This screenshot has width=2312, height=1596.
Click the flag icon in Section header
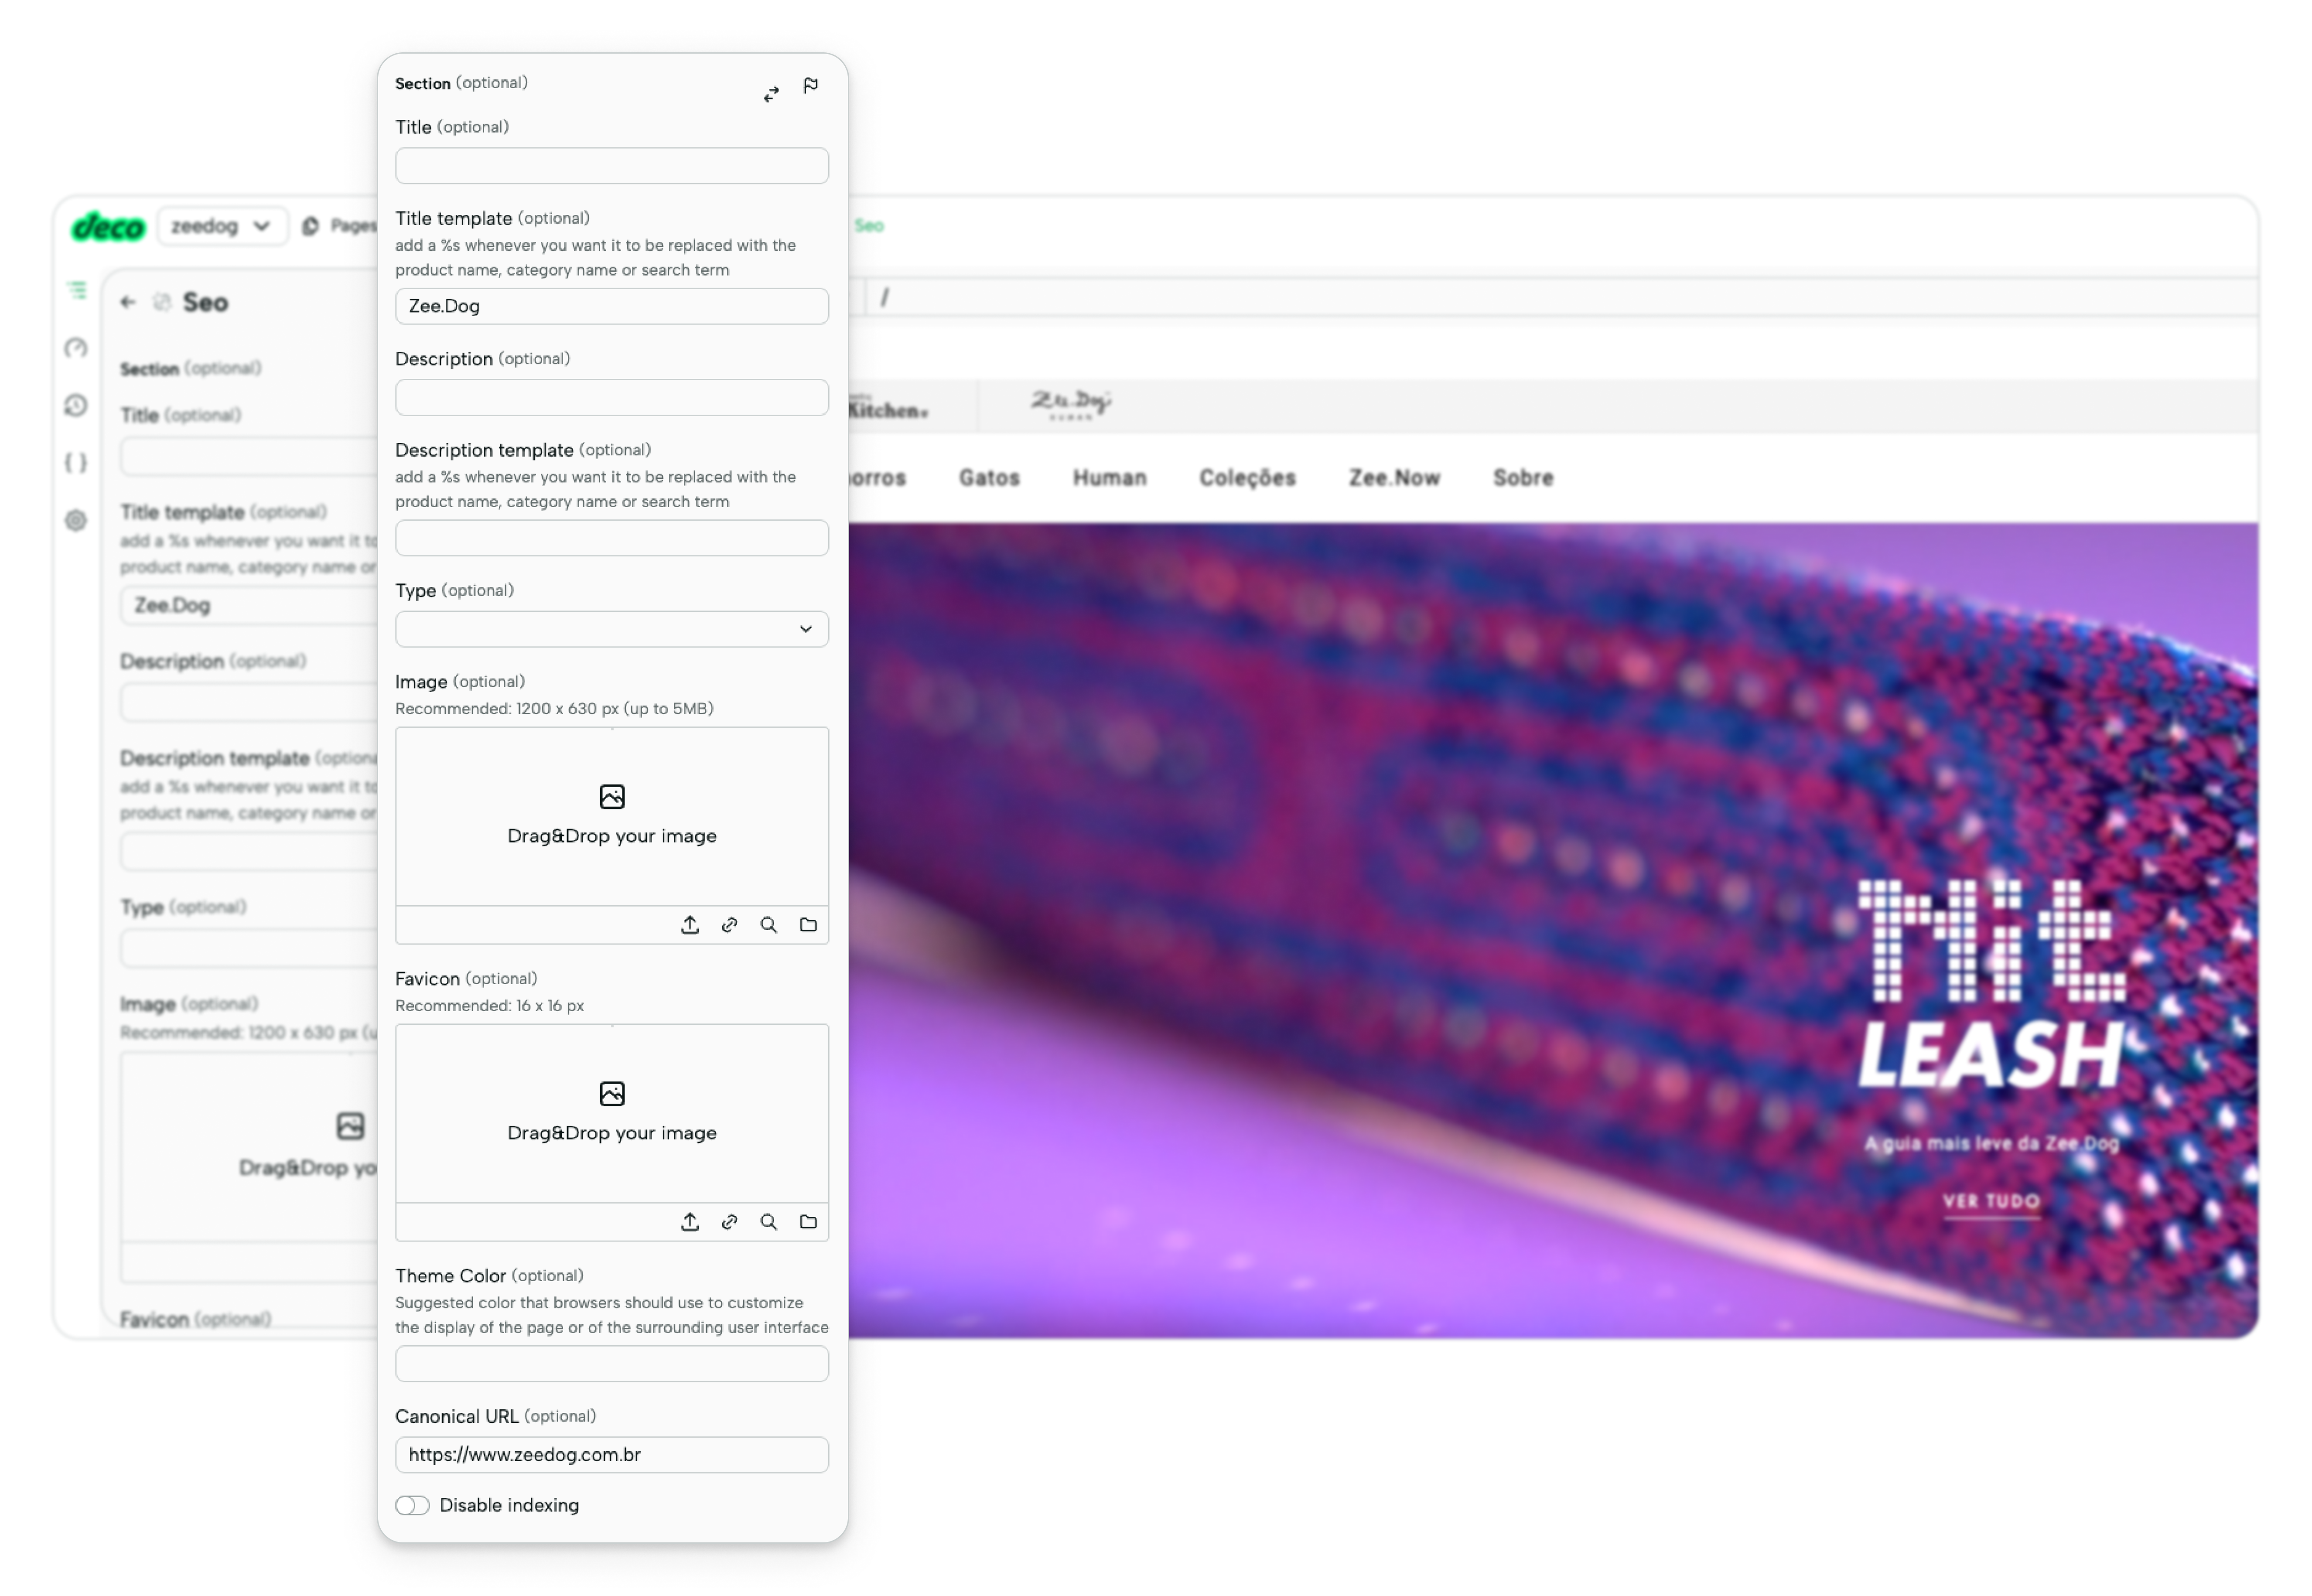click(810, 86)
